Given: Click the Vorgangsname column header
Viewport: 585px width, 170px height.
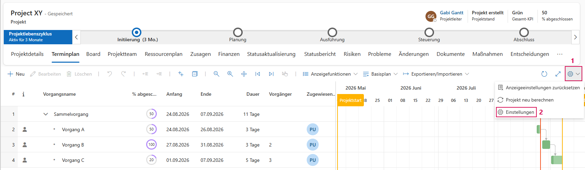Looking at the screenshot, I should [59, 94].
